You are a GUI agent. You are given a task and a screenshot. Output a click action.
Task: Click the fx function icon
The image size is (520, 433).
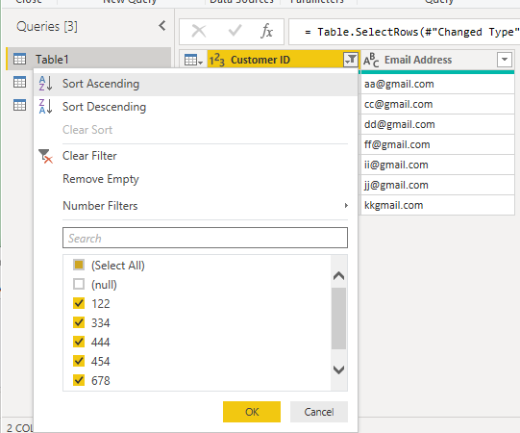[x=266, y=32]
